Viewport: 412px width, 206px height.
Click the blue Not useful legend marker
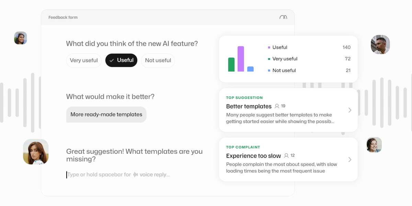coord(269,70)
